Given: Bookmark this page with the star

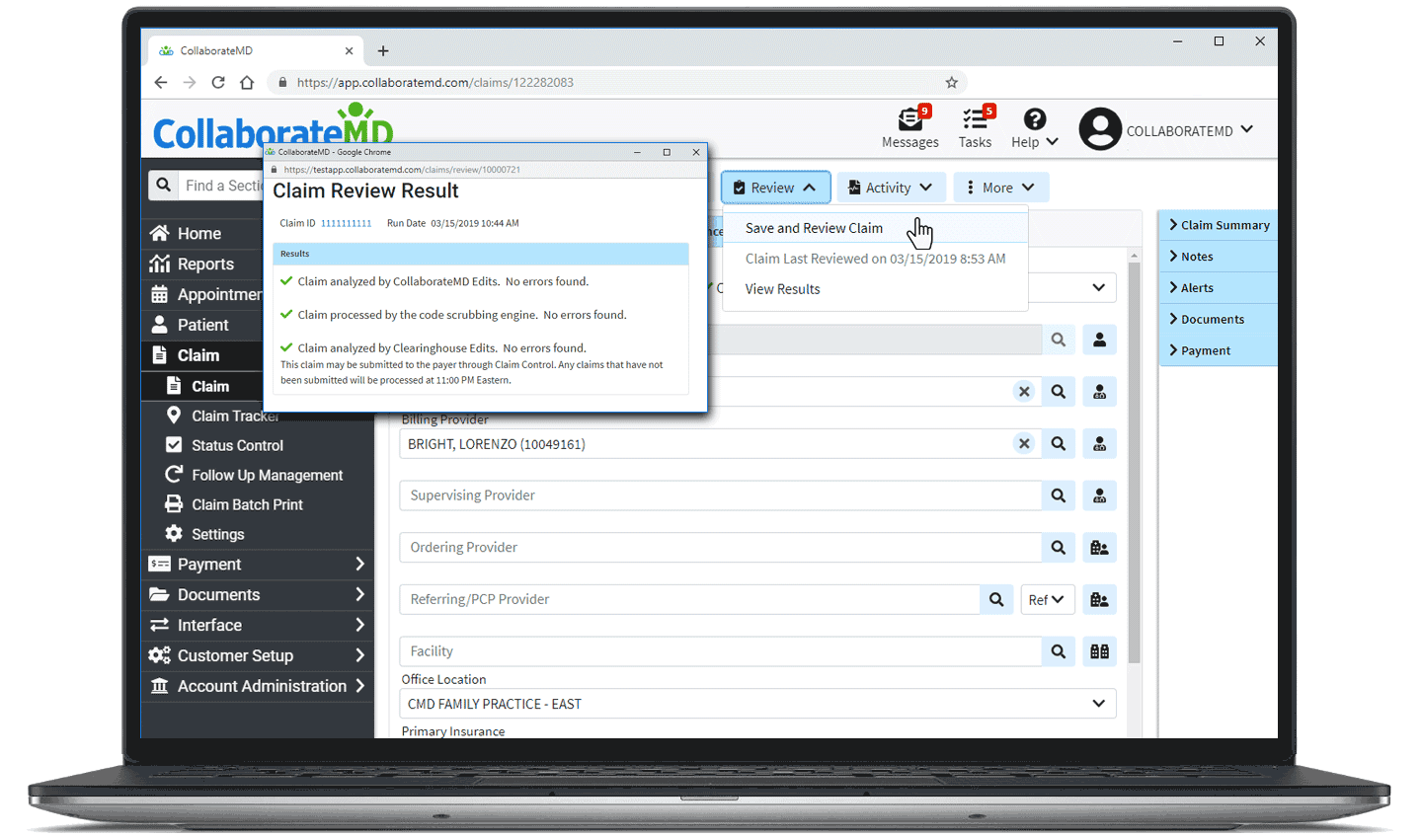Looking at the screenshot, I should click(x=952, y=82).
